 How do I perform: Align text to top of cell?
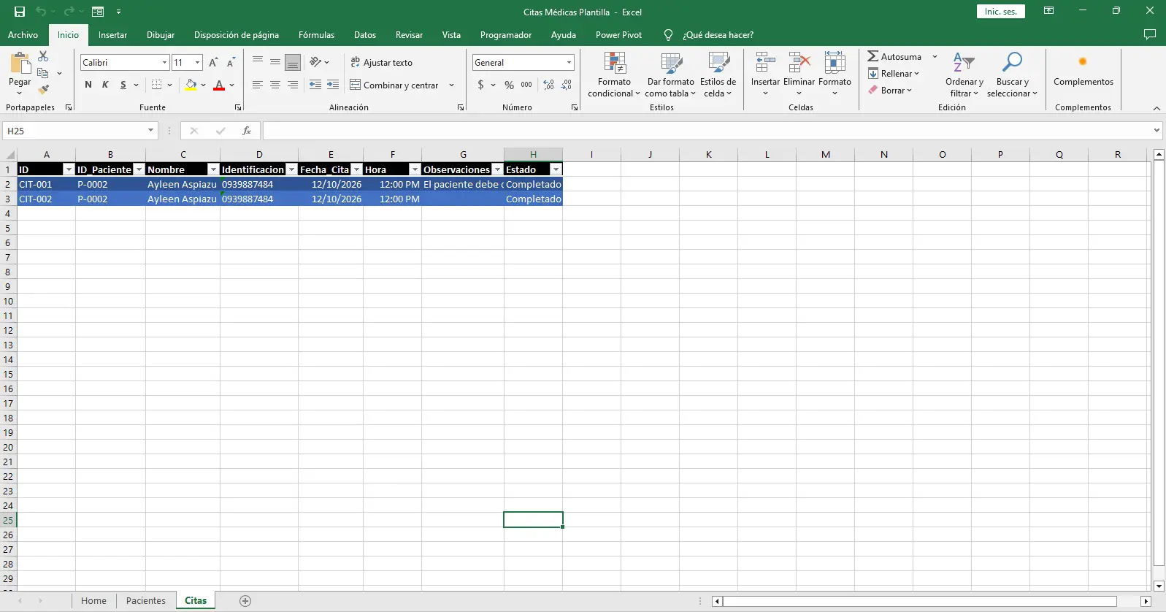(x=258, y=62)
